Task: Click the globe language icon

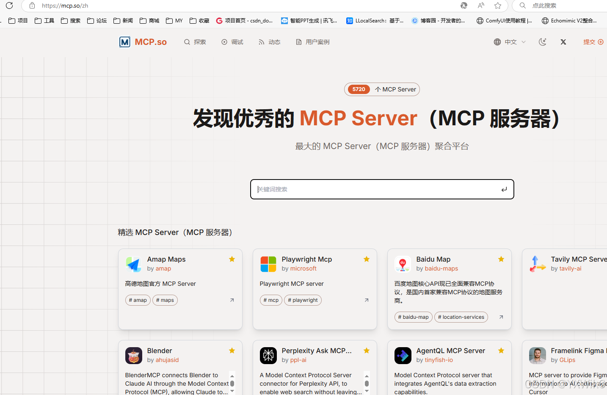Action: (497, 42)
